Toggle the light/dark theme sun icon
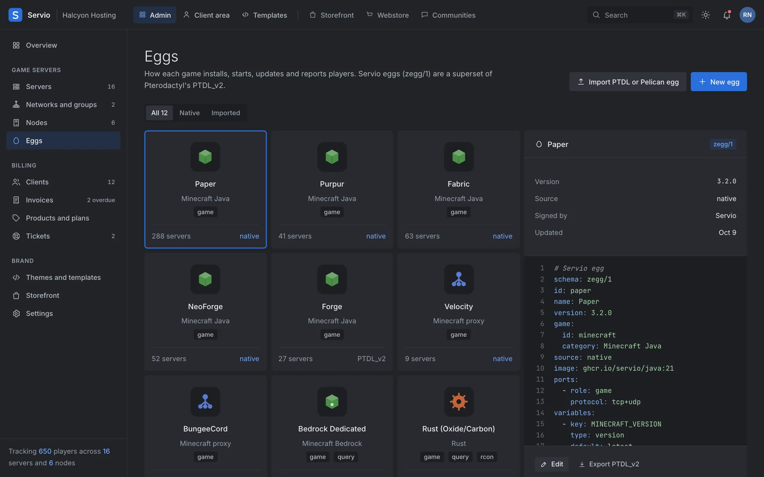This screenshot has height=477, width=764. 706,15
